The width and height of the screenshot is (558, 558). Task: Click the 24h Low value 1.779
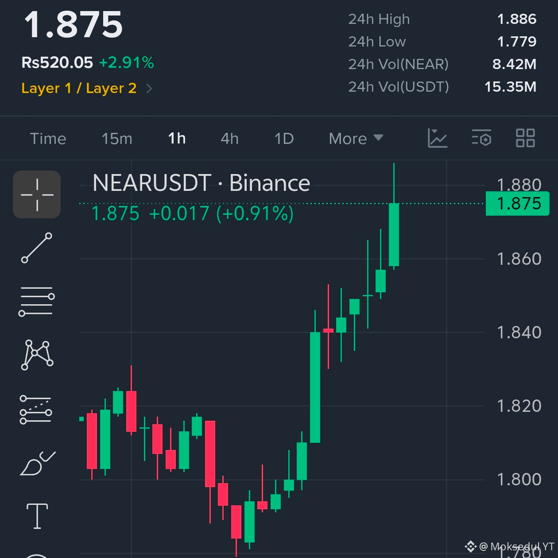click(516, 42)
